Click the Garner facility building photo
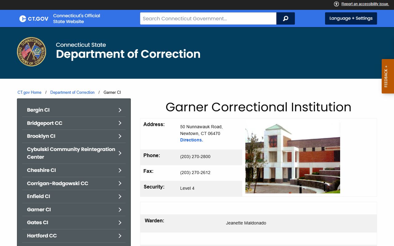394x246 pixels. [293, 158]
